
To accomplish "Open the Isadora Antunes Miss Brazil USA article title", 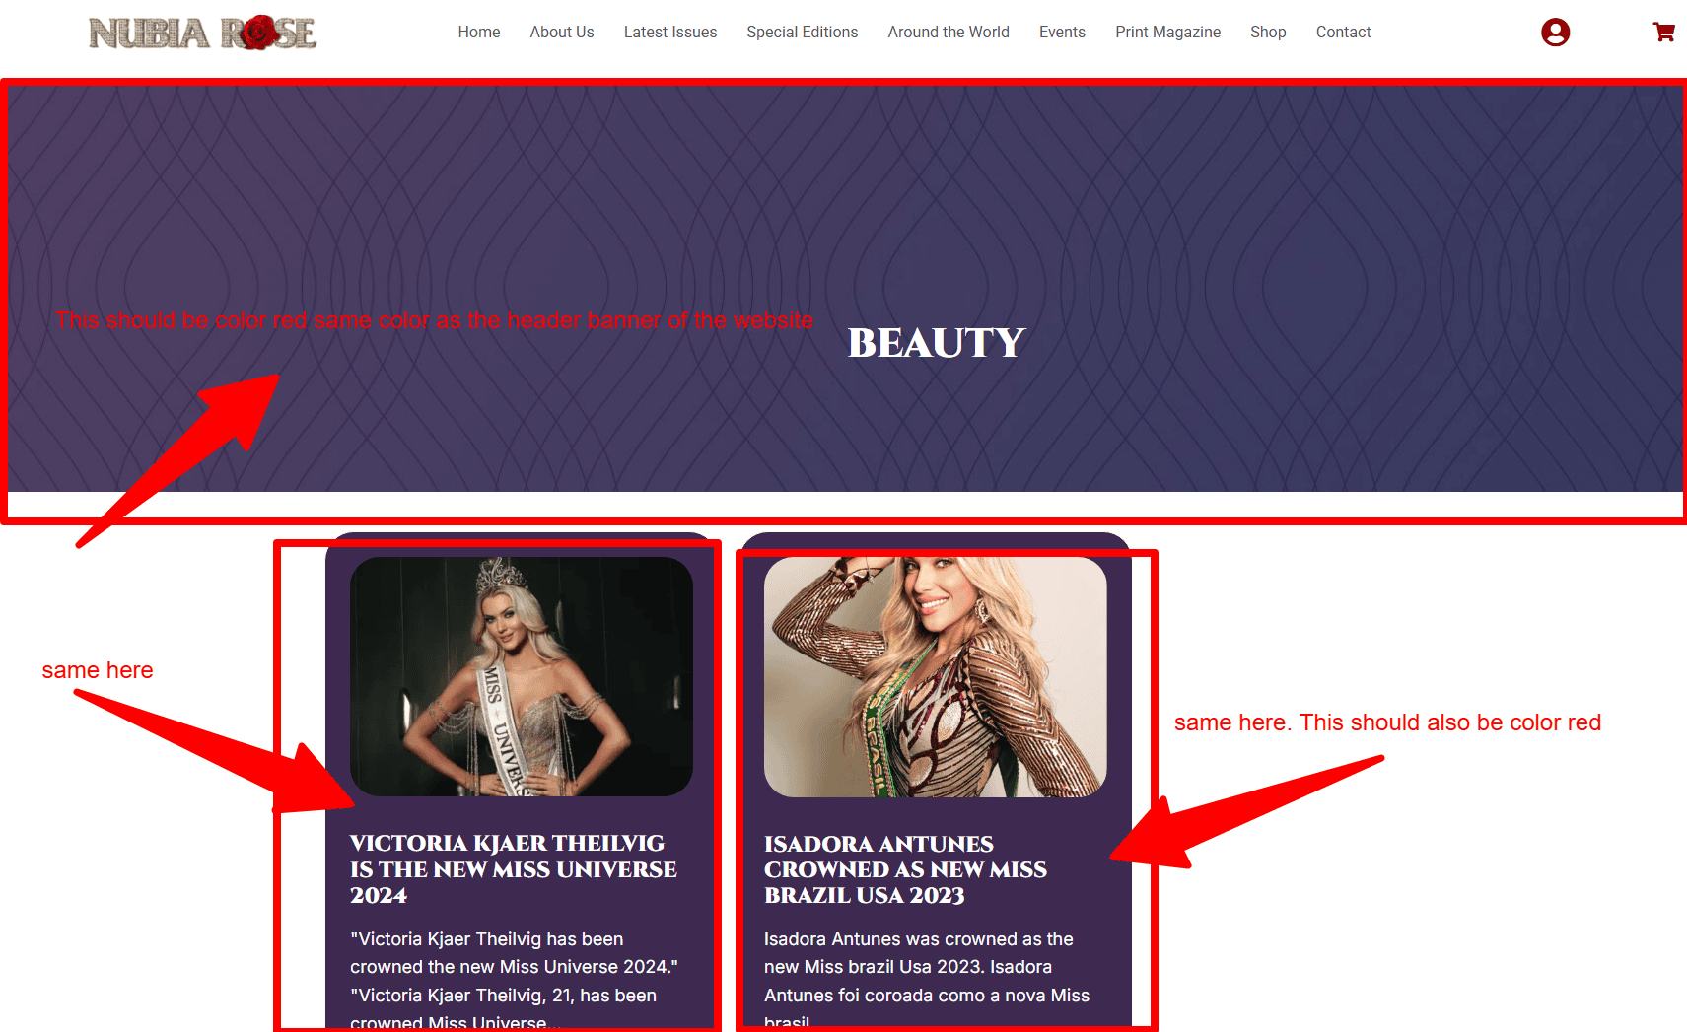I will (905, 869).
